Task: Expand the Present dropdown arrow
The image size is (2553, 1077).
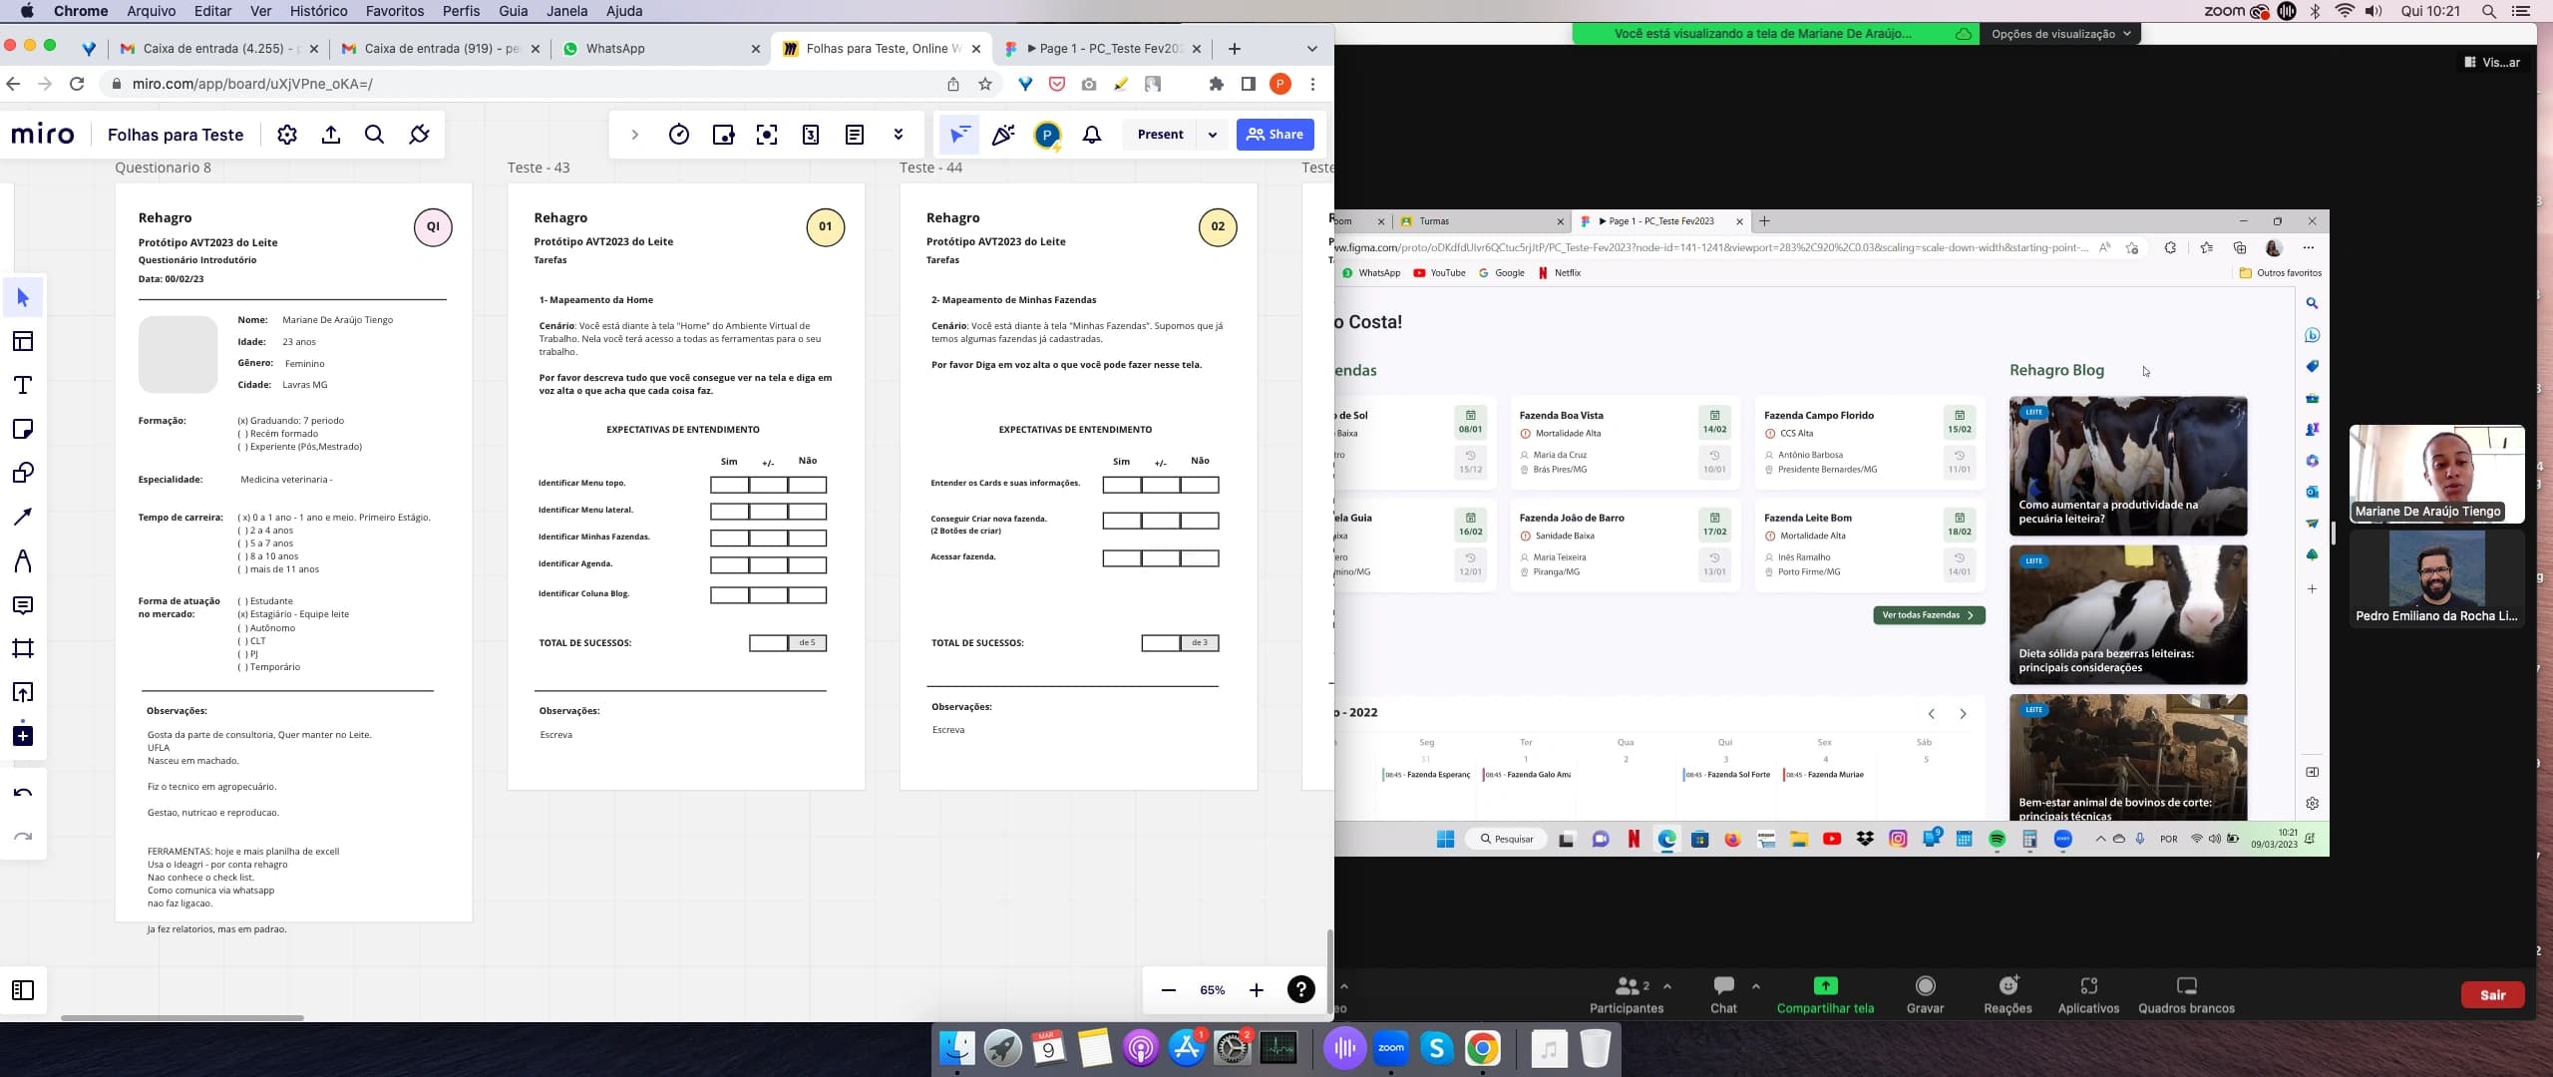Action: 1213,135
